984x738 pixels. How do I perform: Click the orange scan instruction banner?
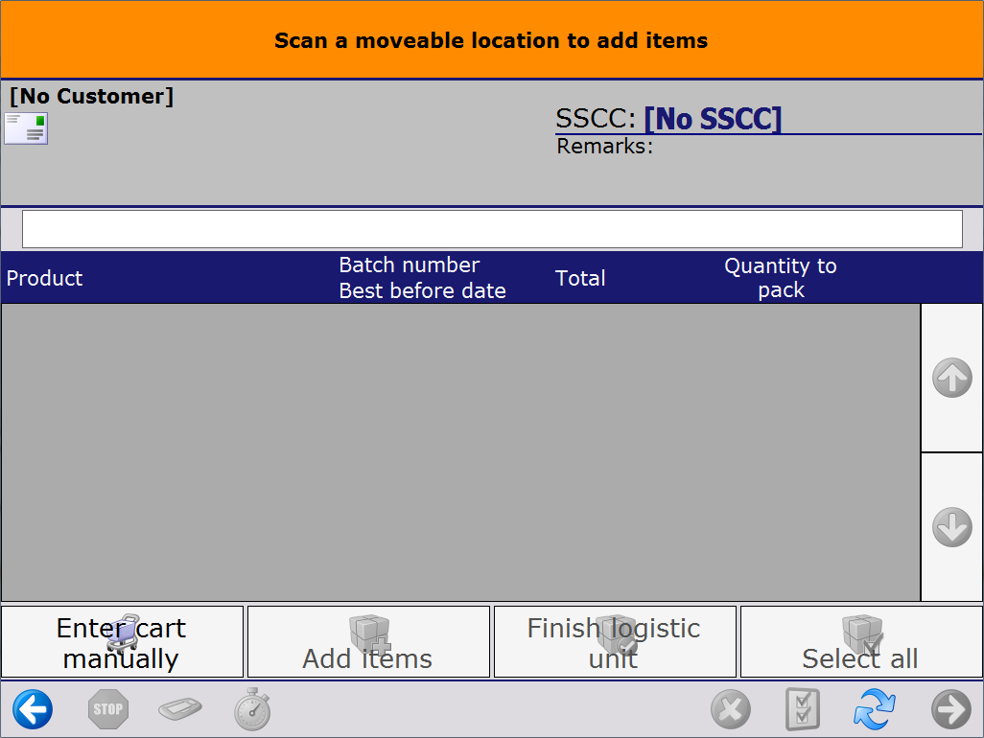[x=492, y=40]
